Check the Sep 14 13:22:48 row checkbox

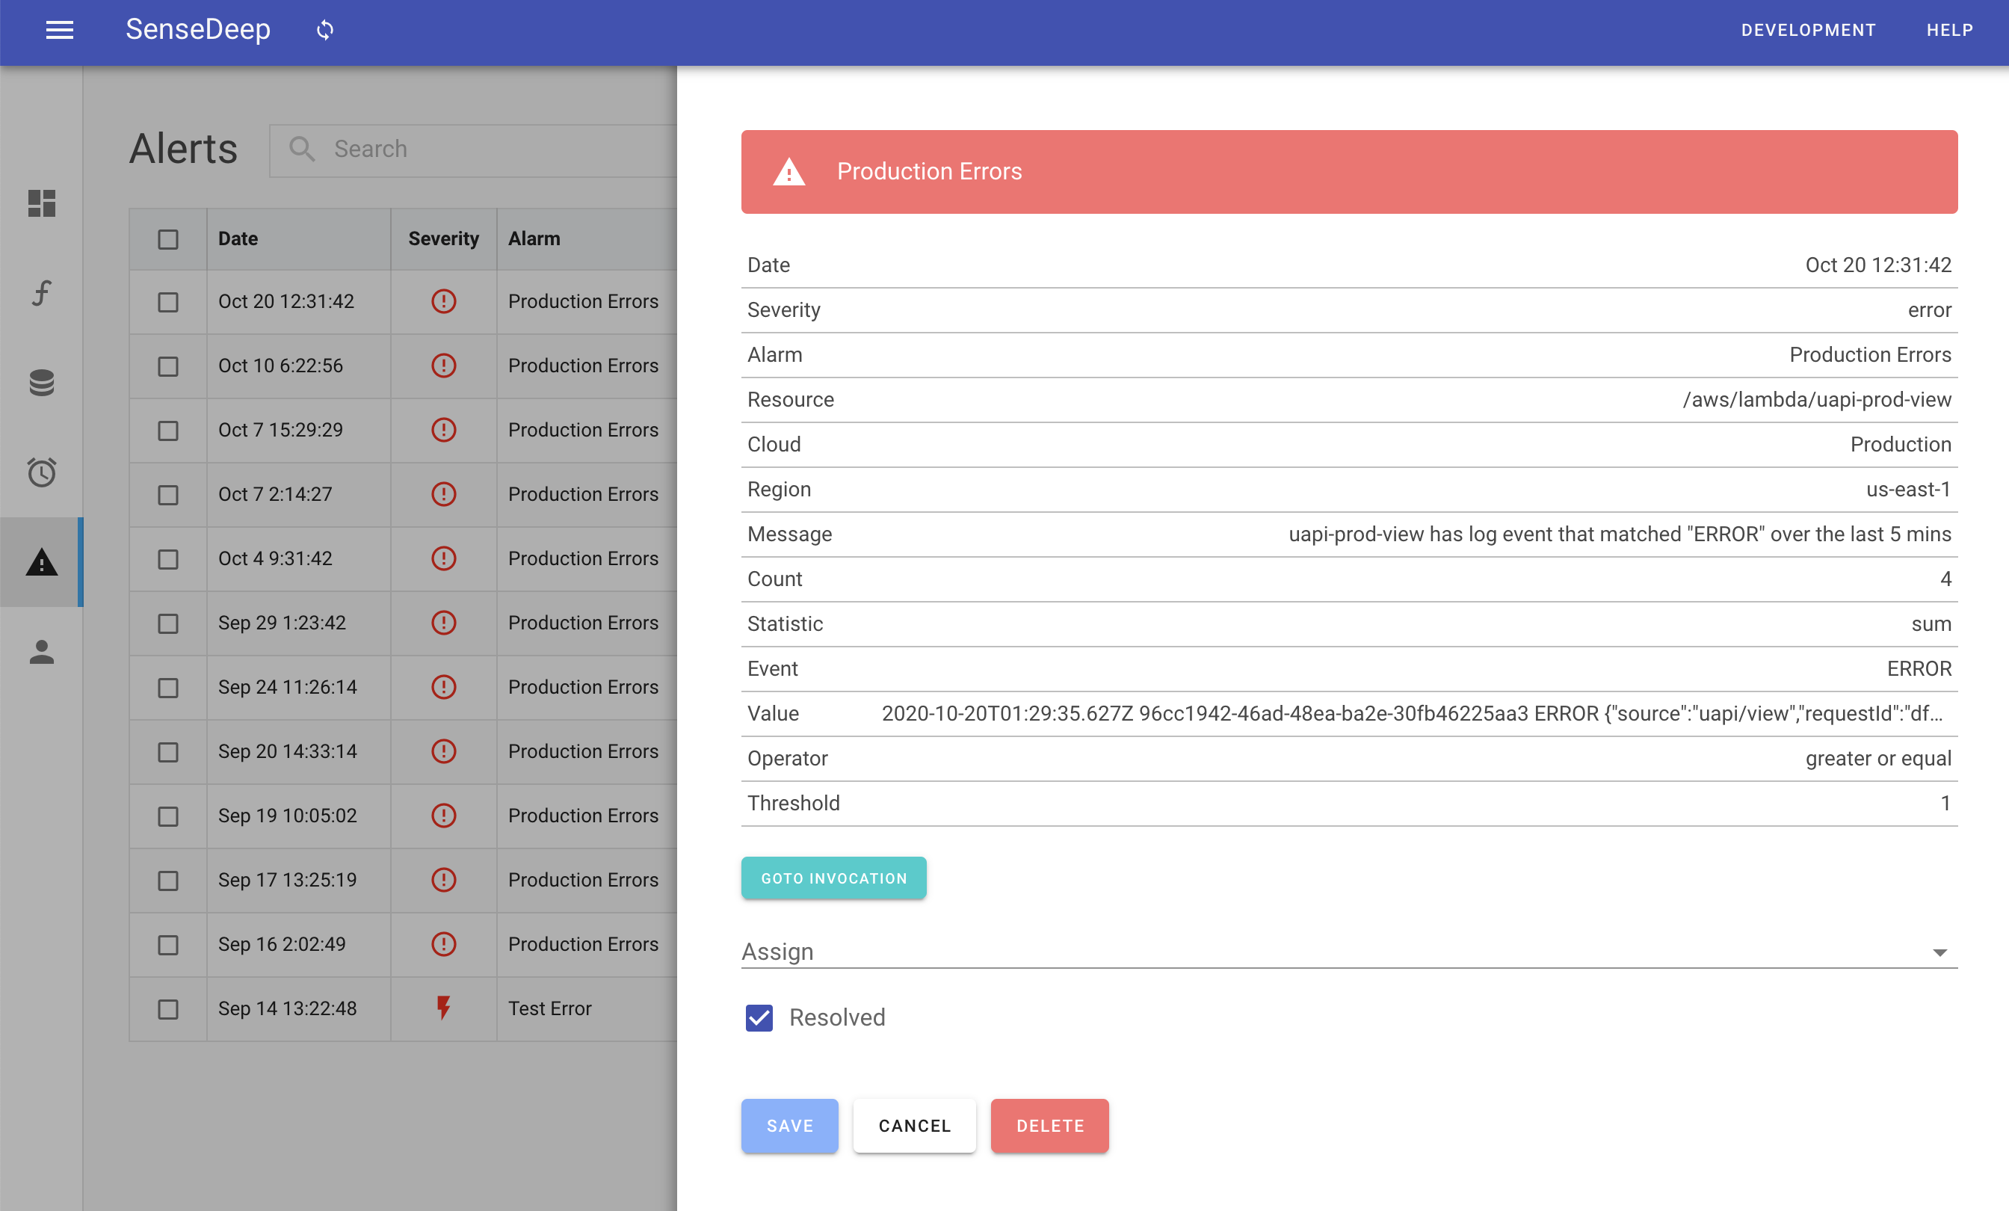pos(168,1010)
